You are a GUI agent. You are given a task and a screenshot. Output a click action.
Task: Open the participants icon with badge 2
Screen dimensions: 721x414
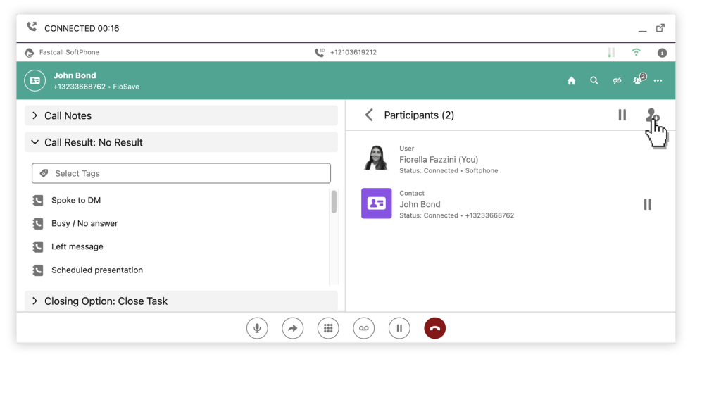pos(639,80)
